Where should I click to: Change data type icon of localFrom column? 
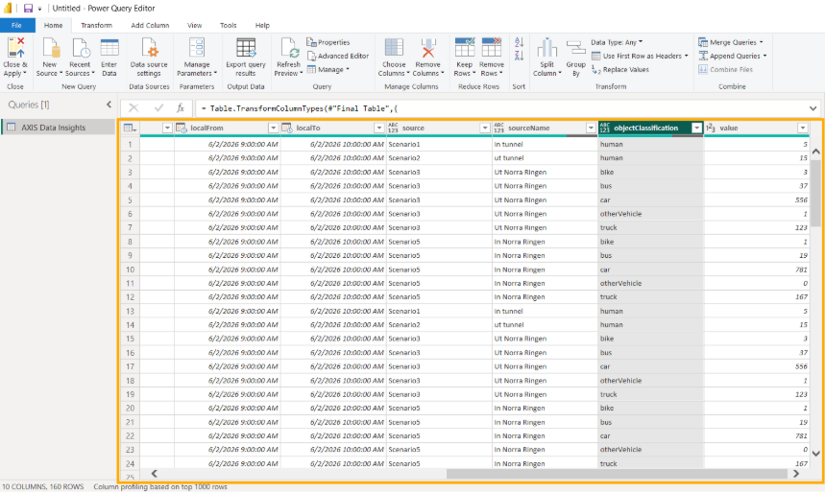click(182, 128)
